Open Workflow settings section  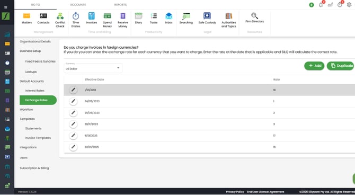pyautogui.click(x=26, y=110)
